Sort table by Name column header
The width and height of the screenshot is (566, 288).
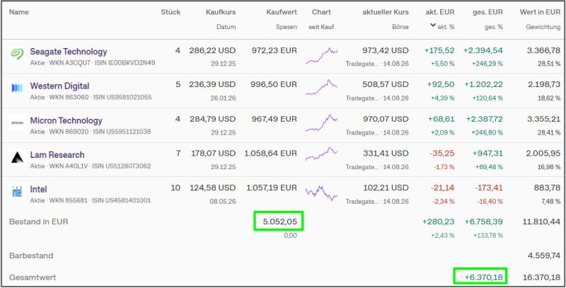[19, 12]
